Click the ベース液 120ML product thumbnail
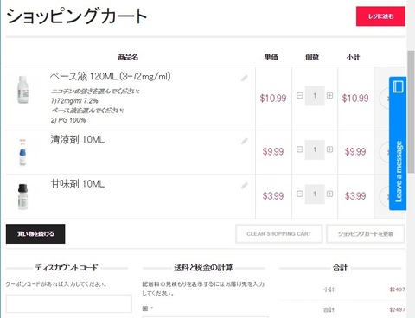The width and height of the screenshot is (415, 318). [x=23, y=90]
